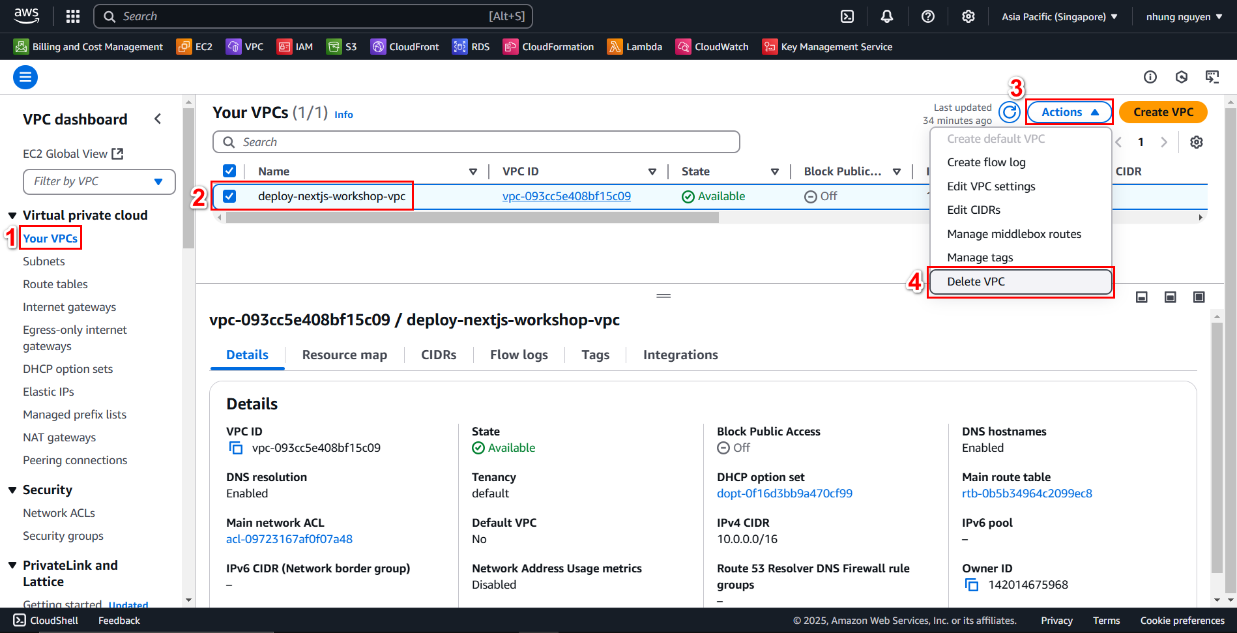The height and width of the screenshot is (633, 1237).
Task: Click the Create VPC button
Action: point(1163,112)
